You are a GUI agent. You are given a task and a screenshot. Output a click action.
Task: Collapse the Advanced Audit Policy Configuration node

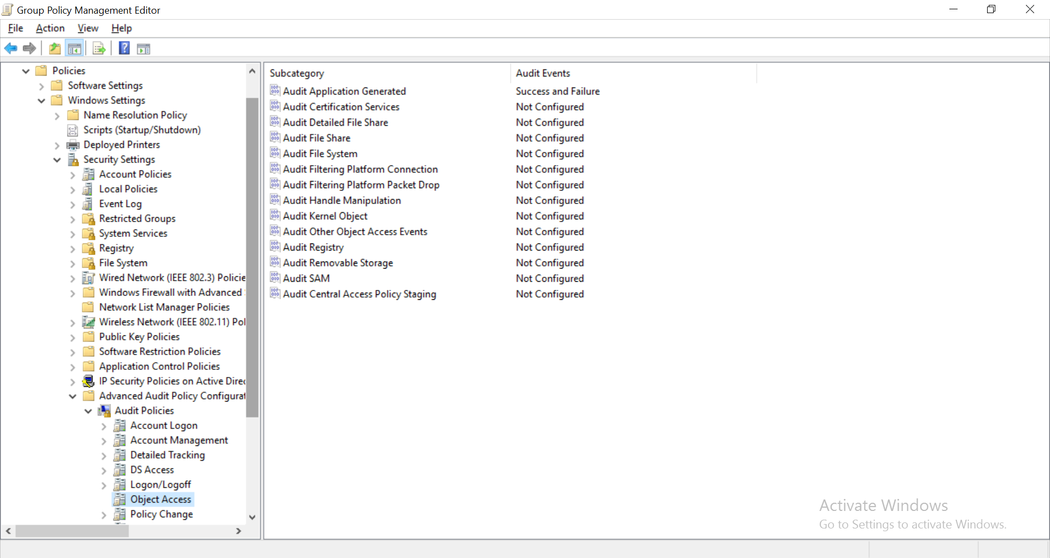[x=72, y=396]
